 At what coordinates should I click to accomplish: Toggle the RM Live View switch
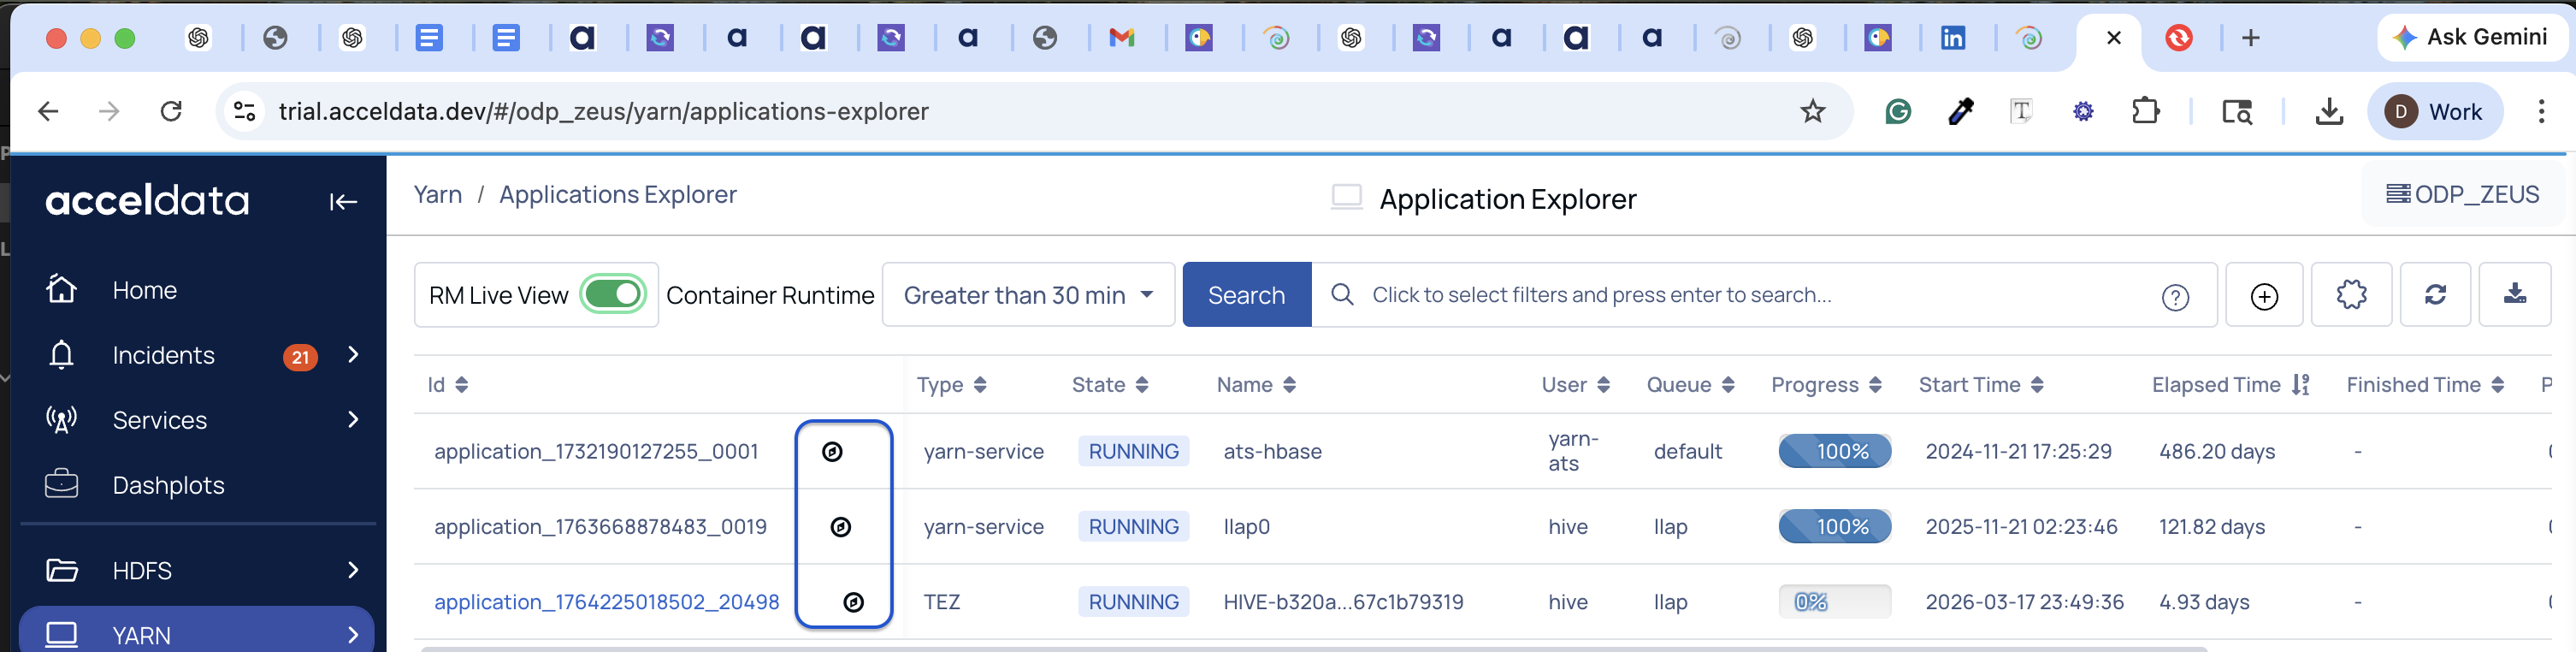pos(613,295)
